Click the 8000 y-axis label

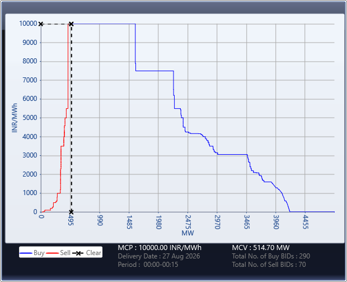point(30,61)
